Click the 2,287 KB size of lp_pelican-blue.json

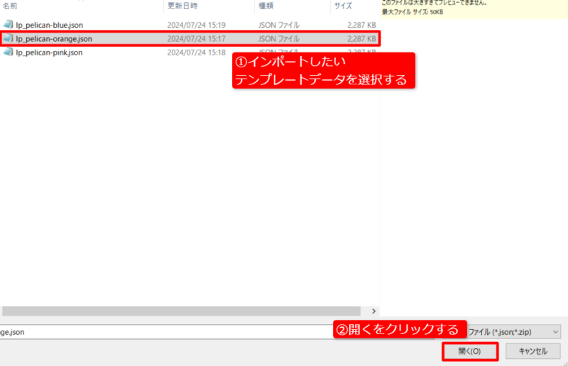(x=361, y=25)
